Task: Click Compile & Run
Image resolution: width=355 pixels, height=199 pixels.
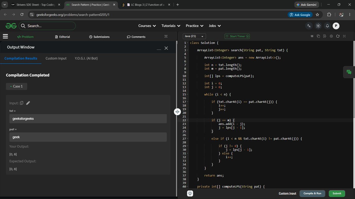Action: pyautogui.click(x=312, y=193)
